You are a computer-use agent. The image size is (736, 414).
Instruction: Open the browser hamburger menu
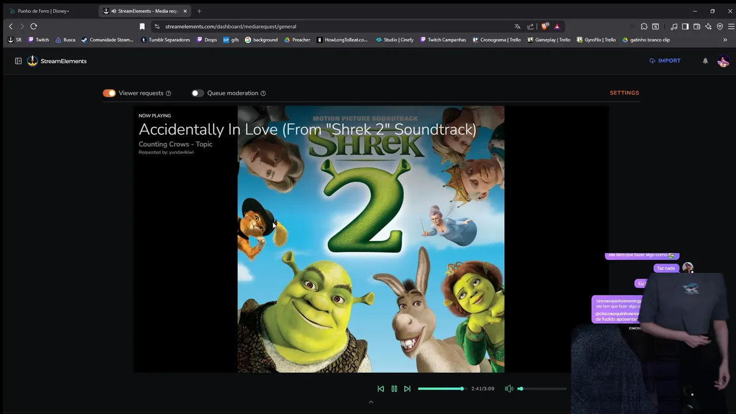[x=731, y=26]
